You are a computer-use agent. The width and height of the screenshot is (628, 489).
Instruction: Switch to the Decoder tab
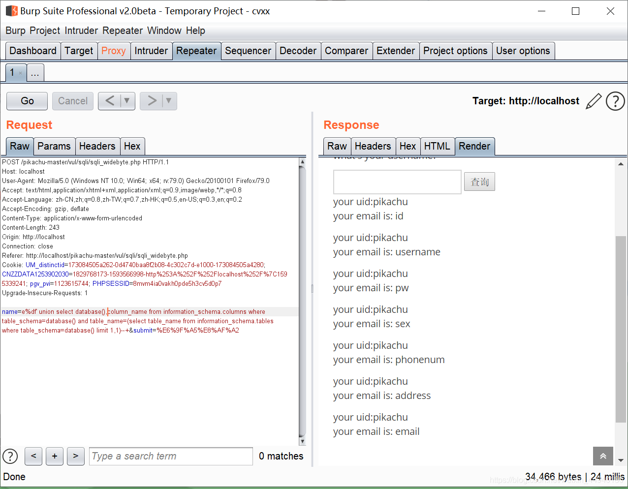(x=298, y=51)
